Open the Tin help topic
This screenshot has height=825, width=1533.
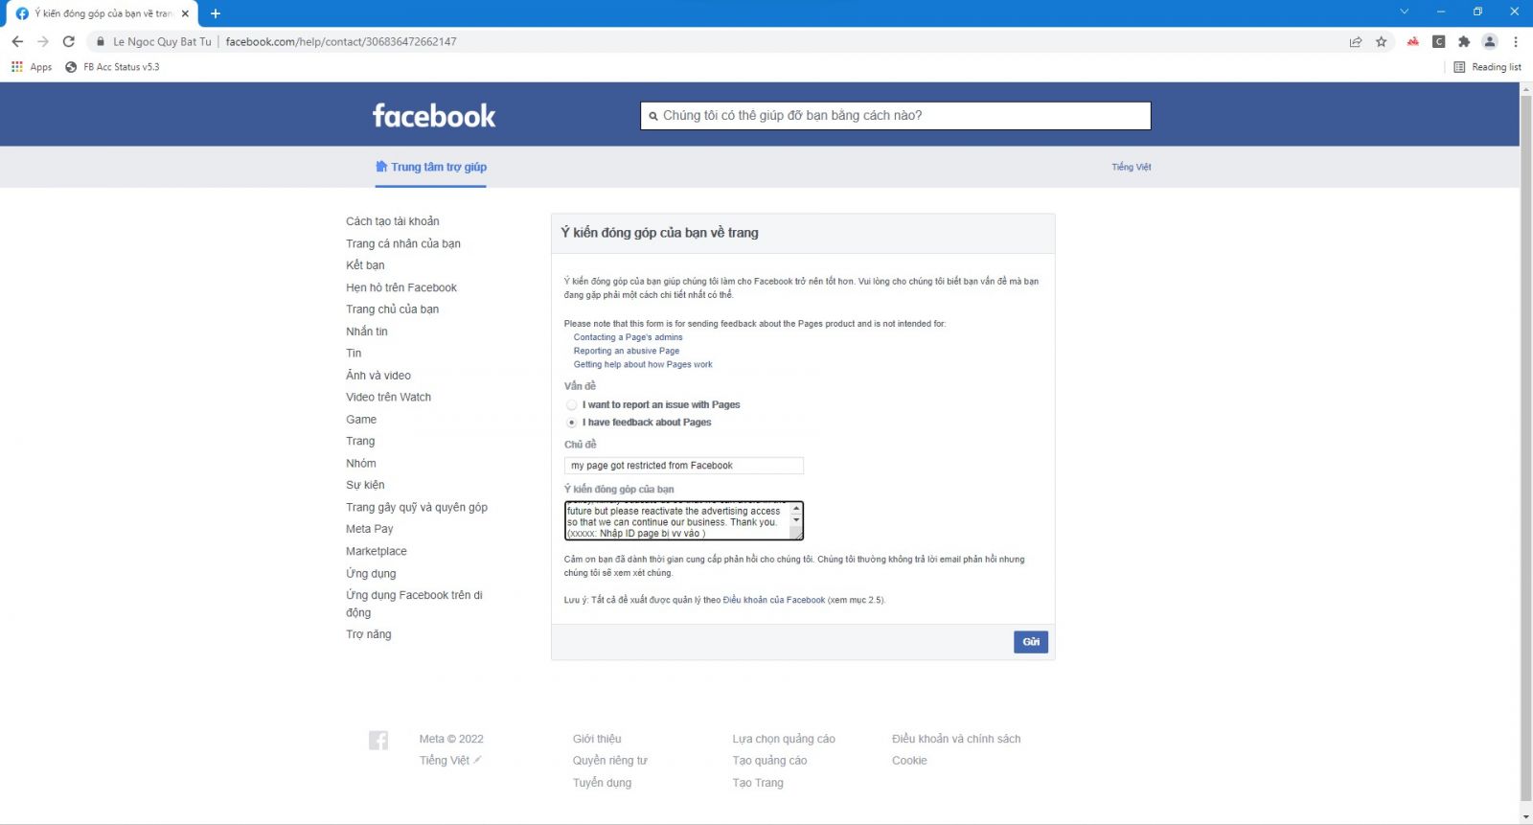click(x=354, y=354)
